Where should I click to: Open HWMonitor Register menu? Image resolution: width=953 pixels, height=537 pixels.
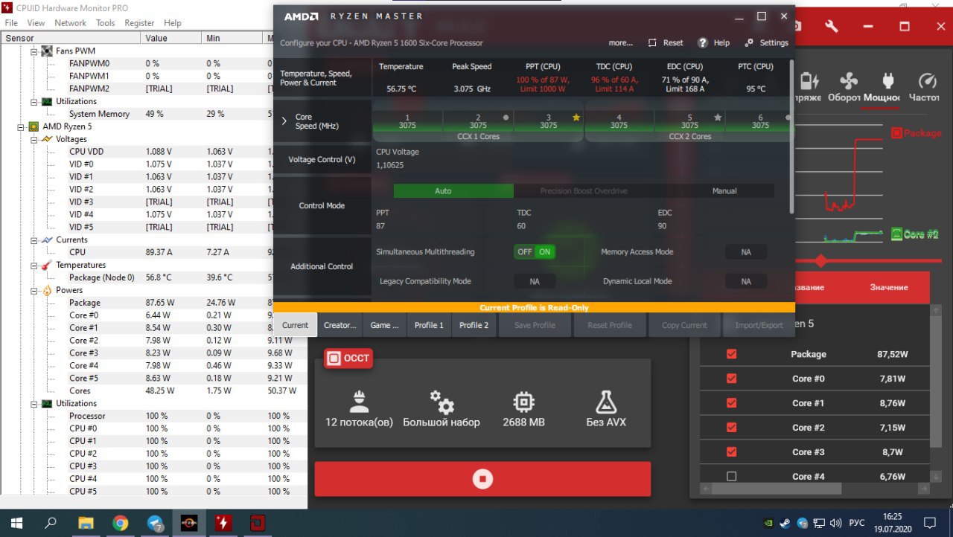point(139,23)
